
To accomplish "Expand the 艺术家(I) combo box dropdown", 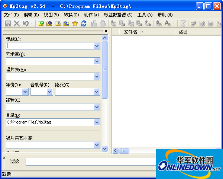I will 97,61.
